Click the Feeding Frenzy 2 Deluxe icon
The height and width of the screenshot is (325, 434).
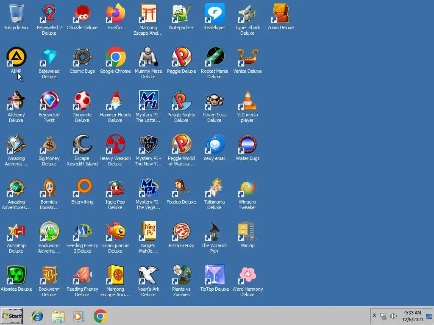82,231
